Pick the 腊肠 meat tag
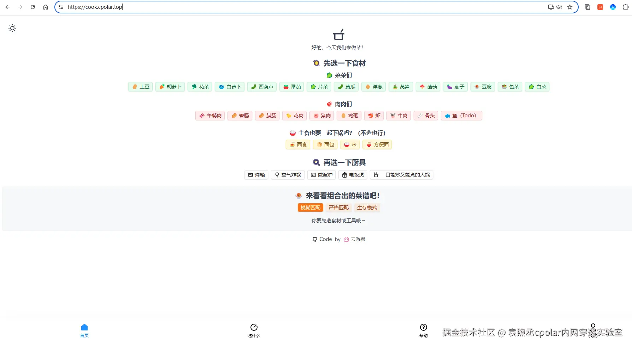632x347 pixels. click(x=267, y=116)
